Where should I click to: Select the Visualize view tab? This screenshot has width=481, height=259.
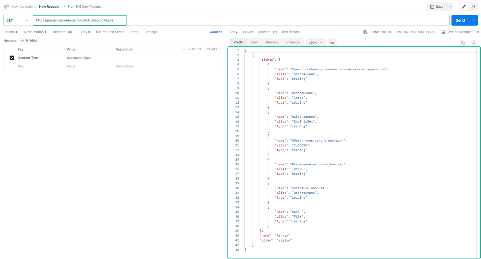293,42
